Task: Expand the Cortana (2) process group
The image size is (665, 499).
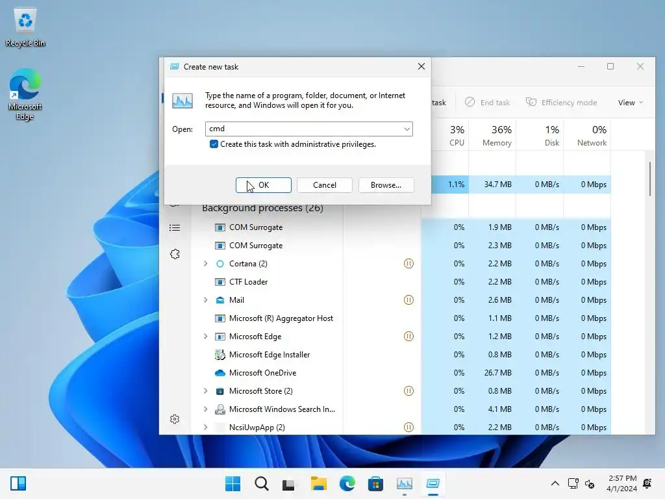Action: pyautogui.click(x=206, y=264)
